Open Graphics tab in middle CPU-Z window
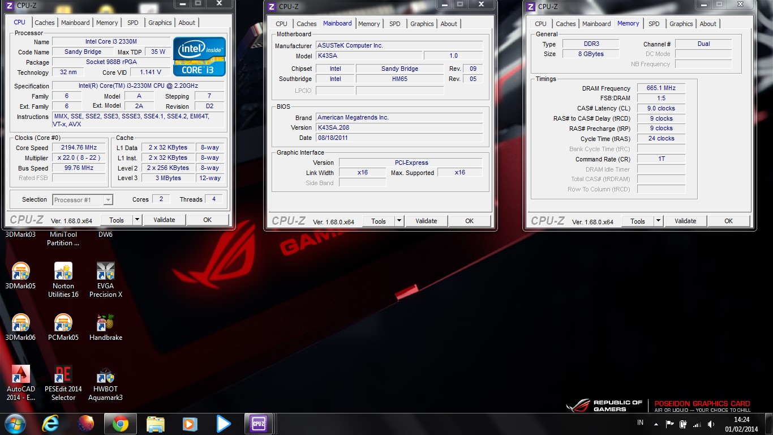773x435 pixels. click(x=422, y=24)
